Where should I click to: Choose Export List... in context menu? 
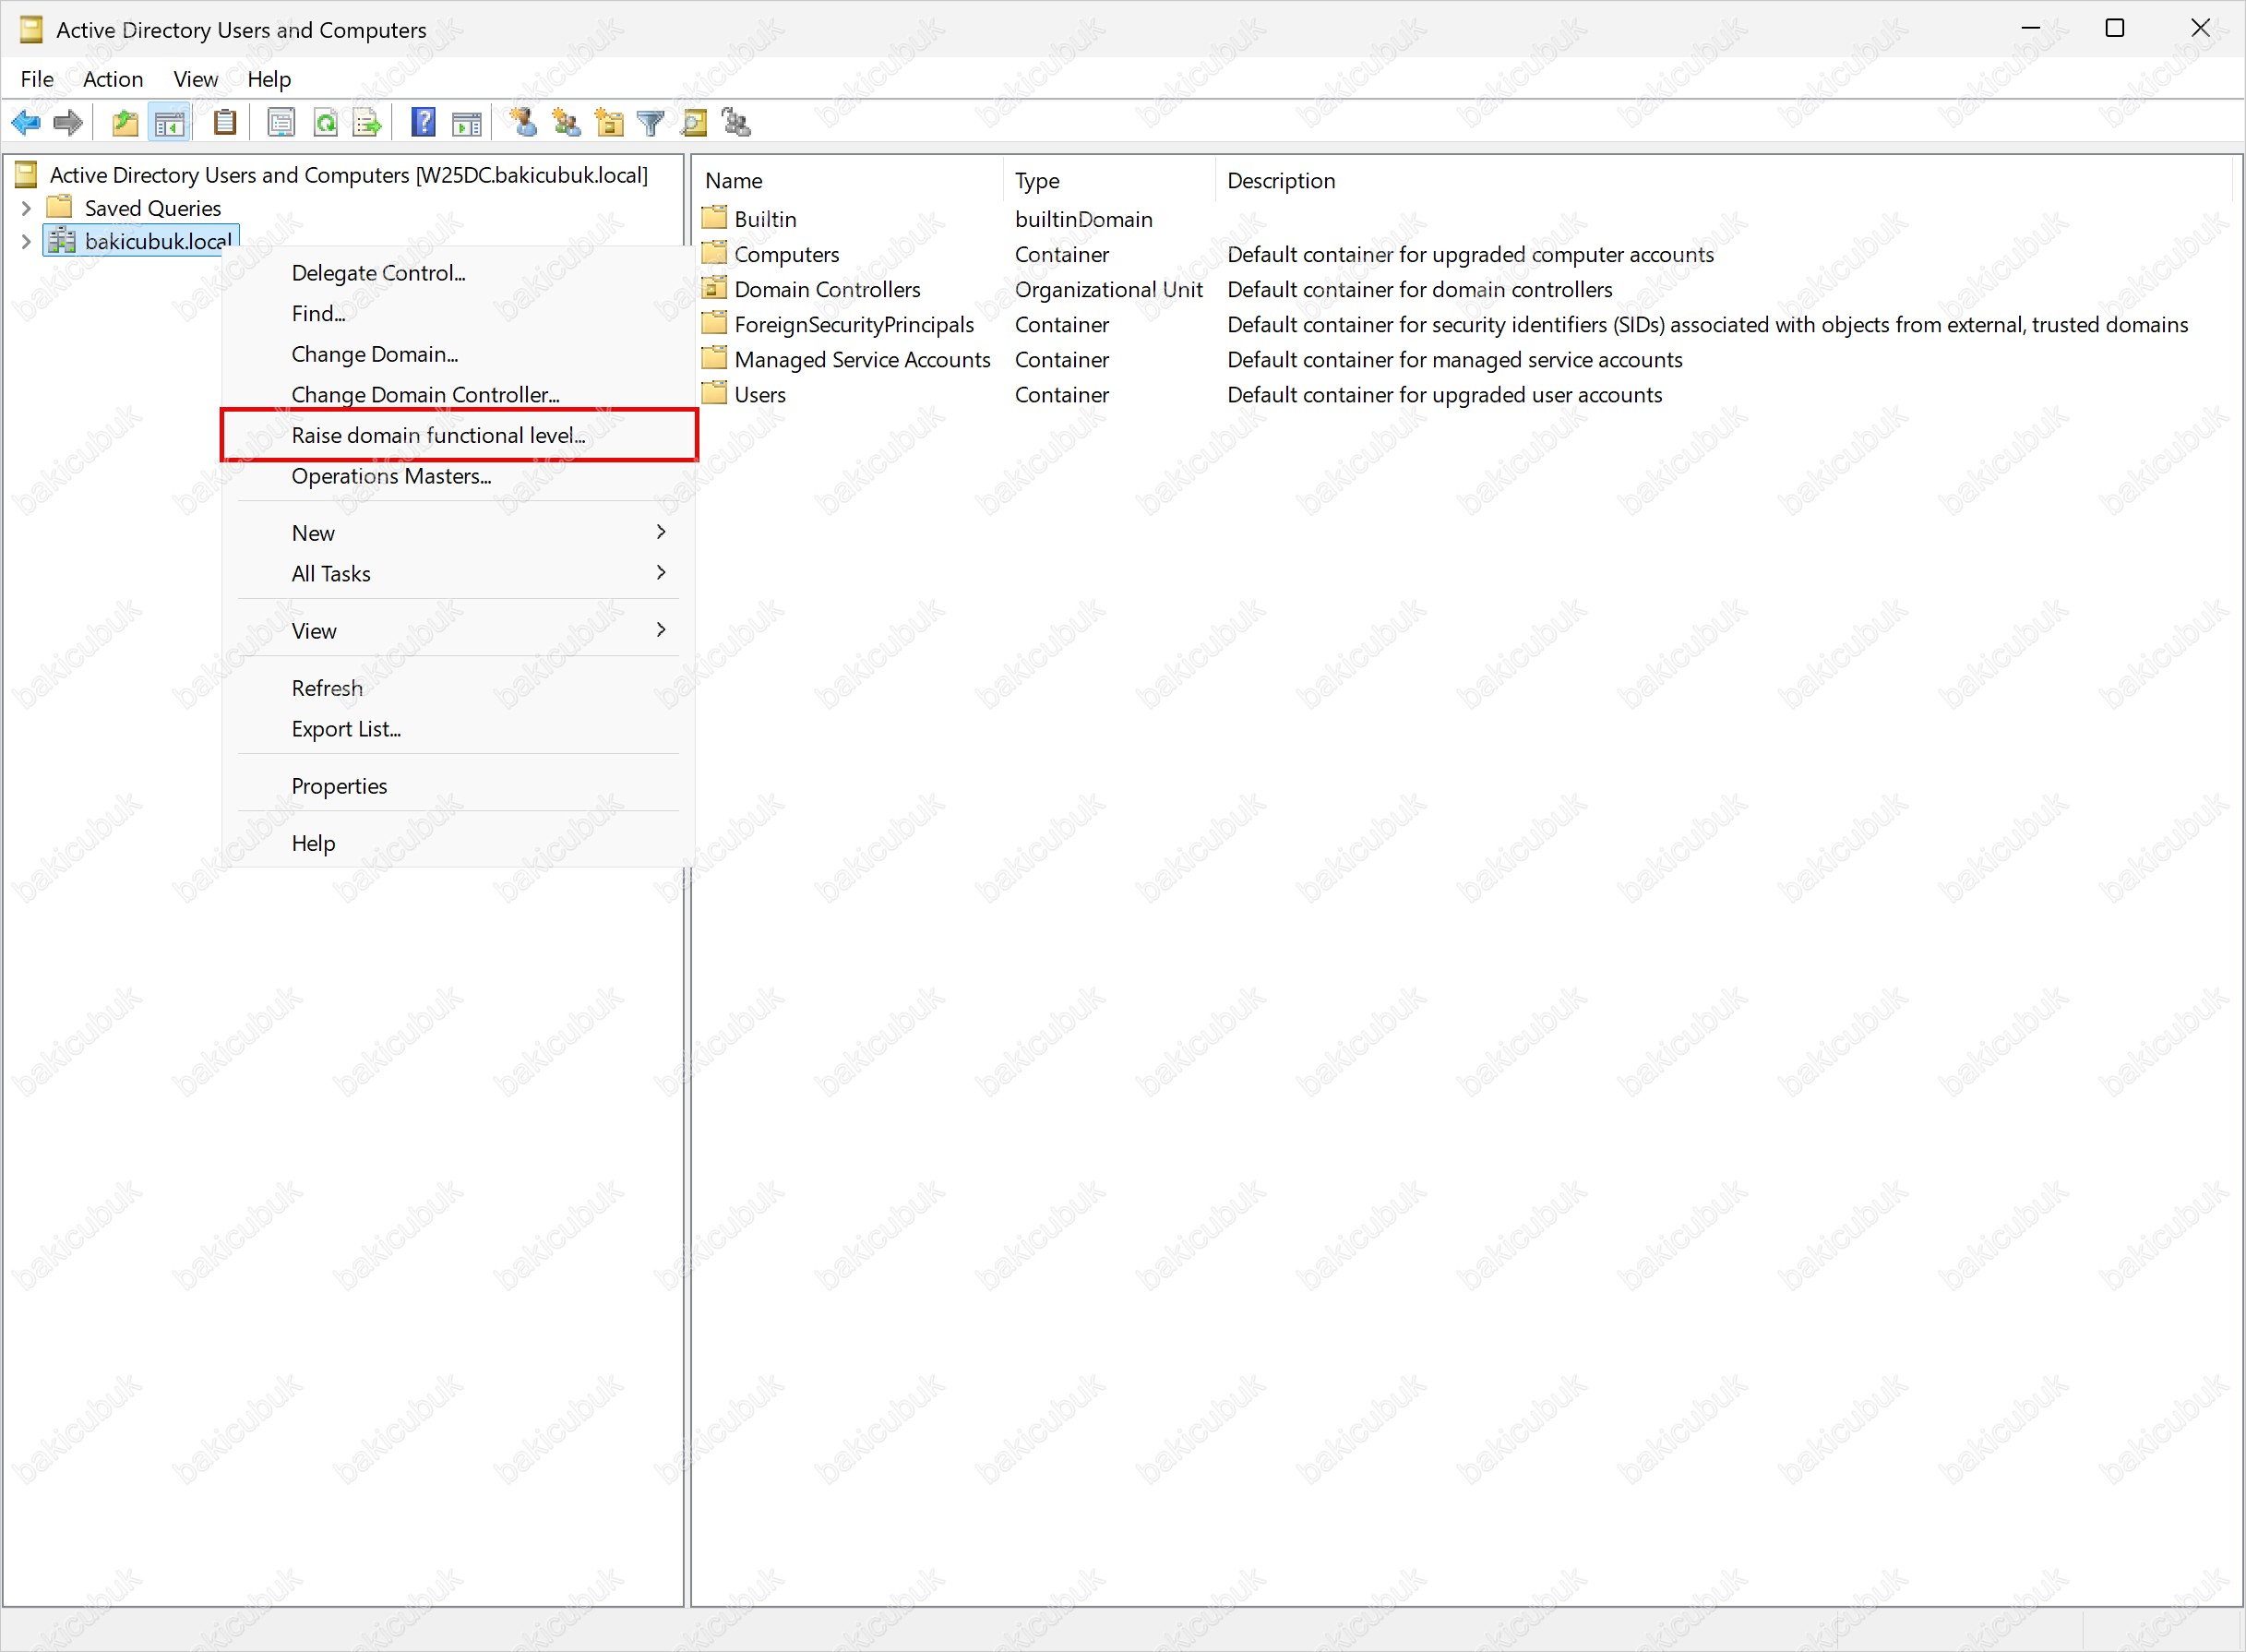459,729
